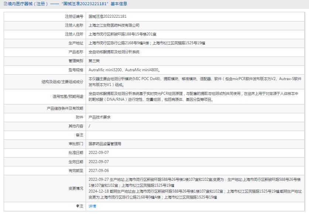Select approval department 国家药品监督管理局
The image size is (309, 214).
tap(105, 144)
